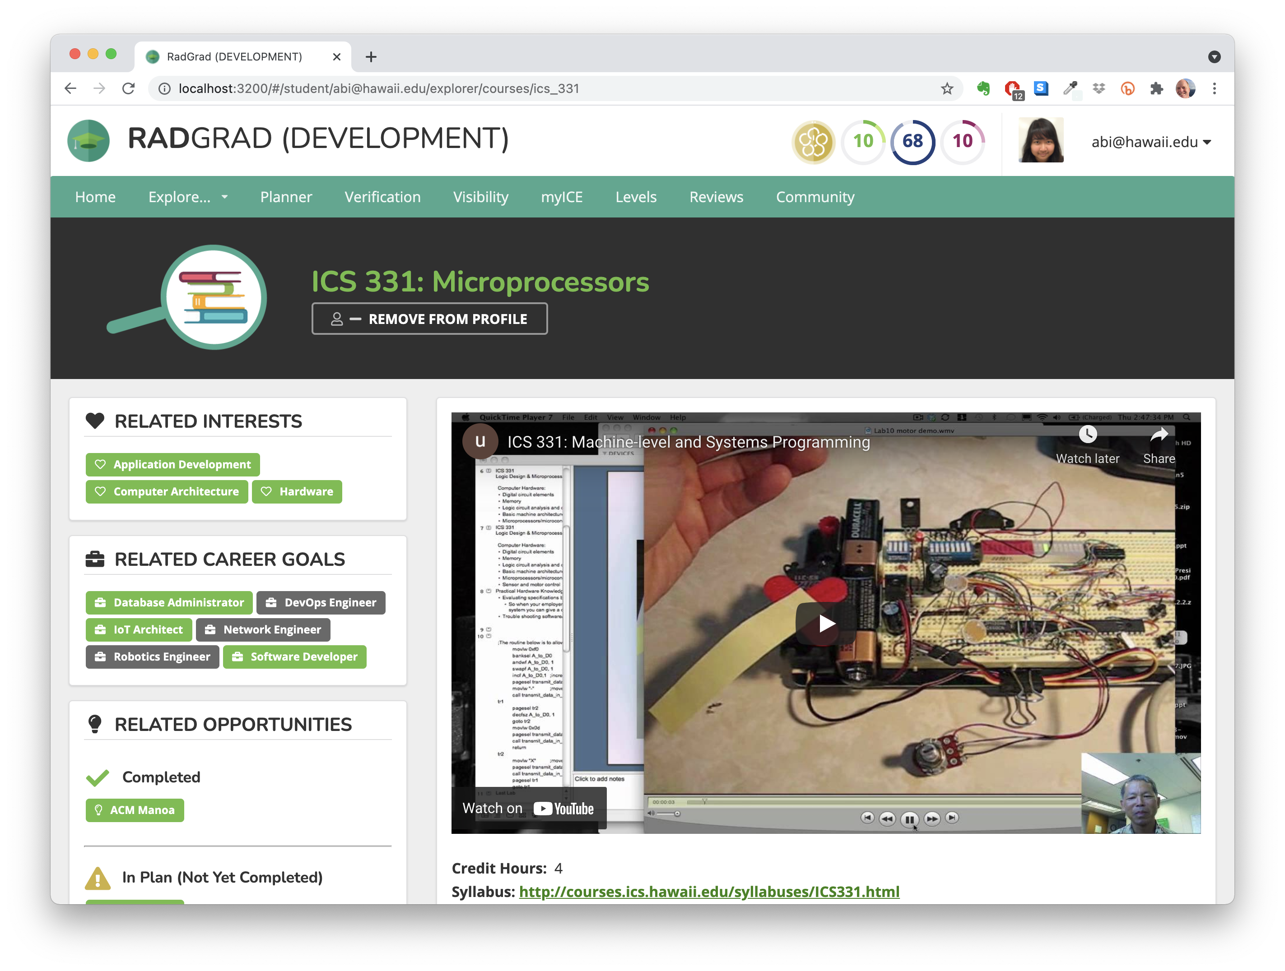Select the Application Development interest label

[172, 464]
